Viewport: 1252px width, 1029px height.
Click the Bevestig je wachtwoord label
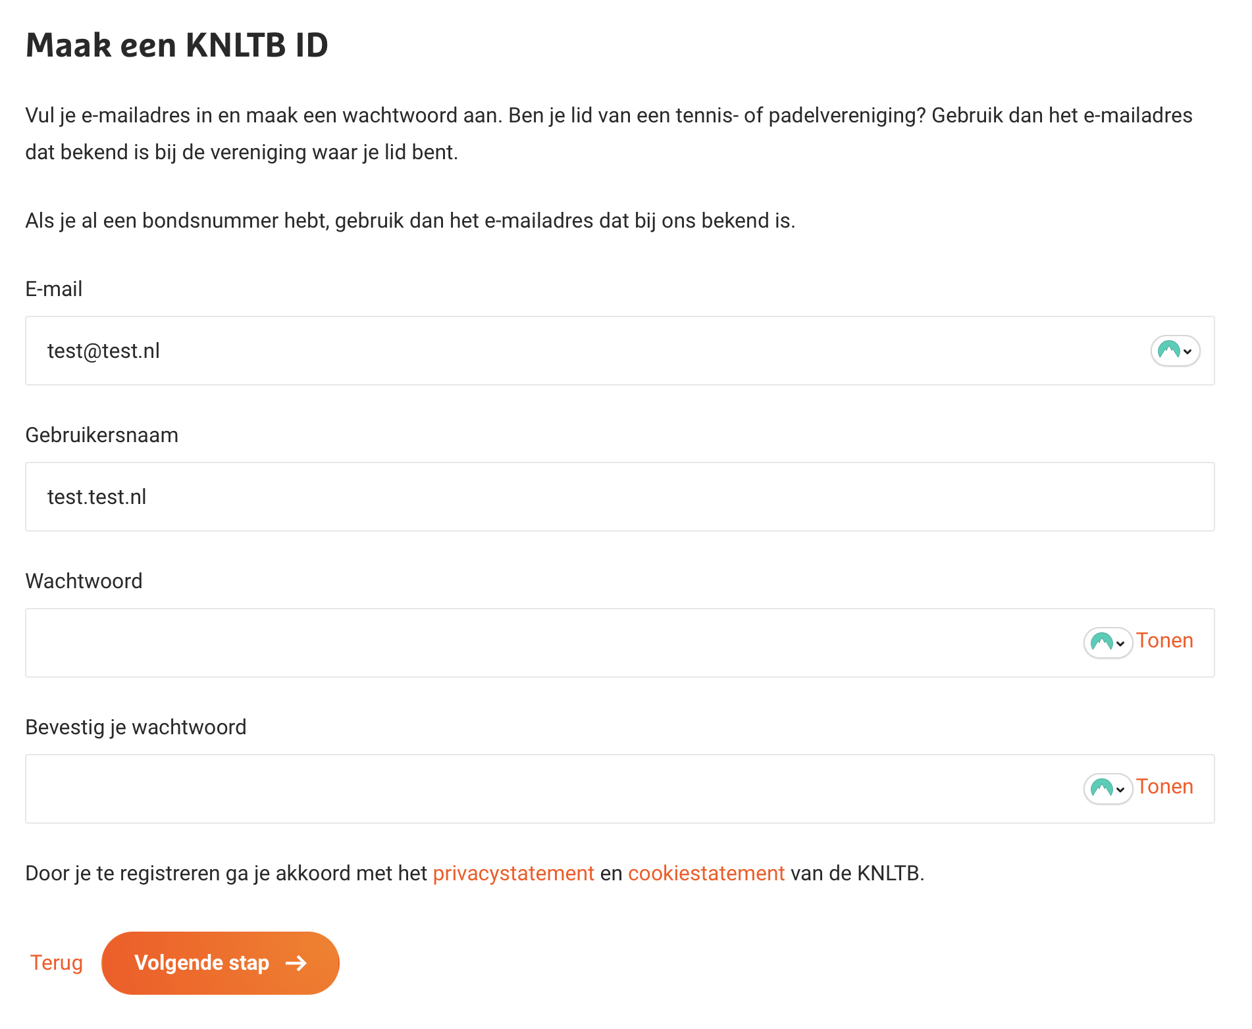point(136,727)
